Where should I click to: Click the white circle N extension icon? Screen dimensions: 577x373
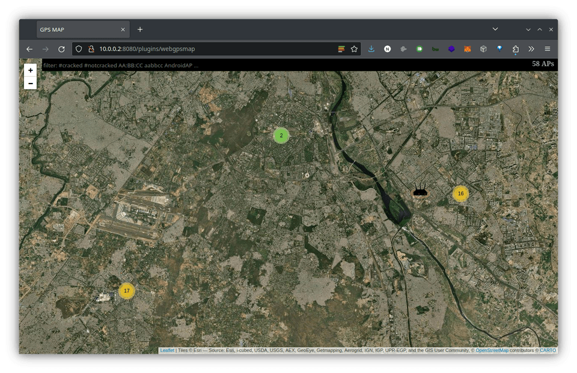(387, 49)
